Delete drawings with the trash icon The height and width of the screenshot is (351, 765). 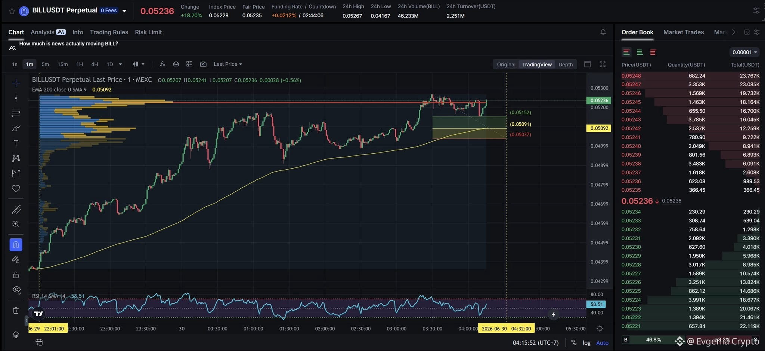pyautogui.click(x=16, y=310)
